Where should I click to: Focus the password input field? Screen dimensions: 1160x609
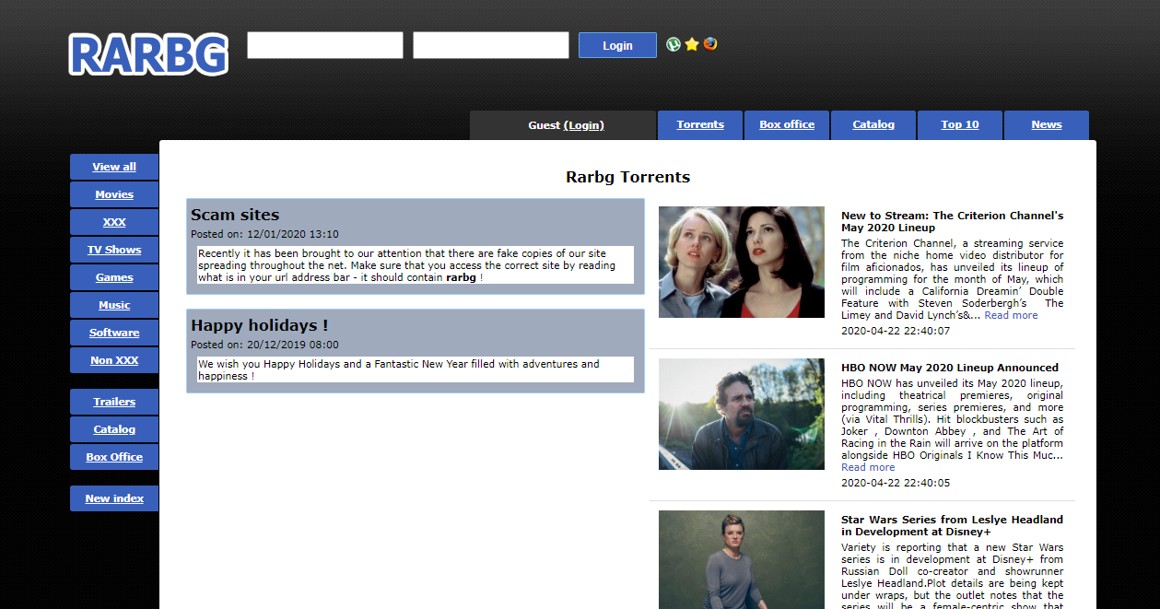pyautogui.click(x=491, y=45)
